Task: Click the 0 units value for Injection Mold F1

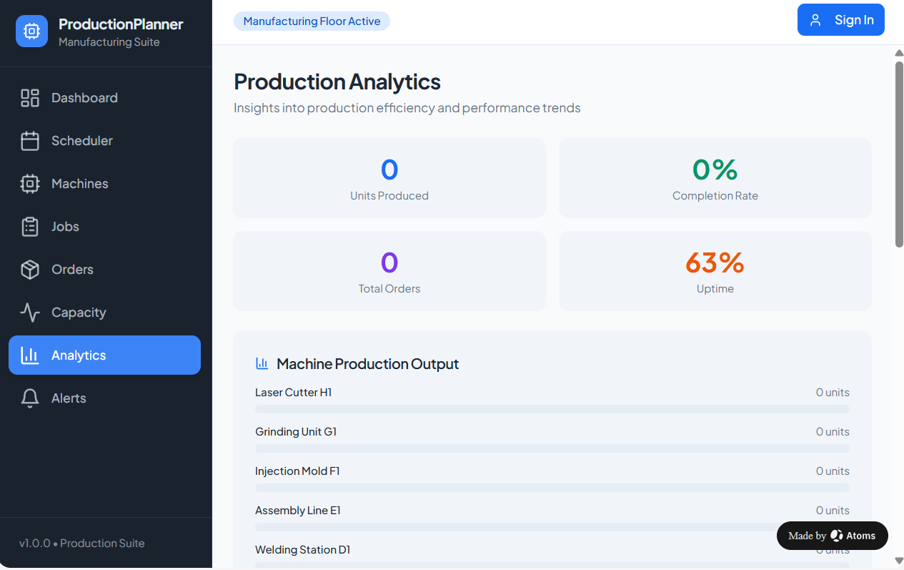Action: coord(833,471)
